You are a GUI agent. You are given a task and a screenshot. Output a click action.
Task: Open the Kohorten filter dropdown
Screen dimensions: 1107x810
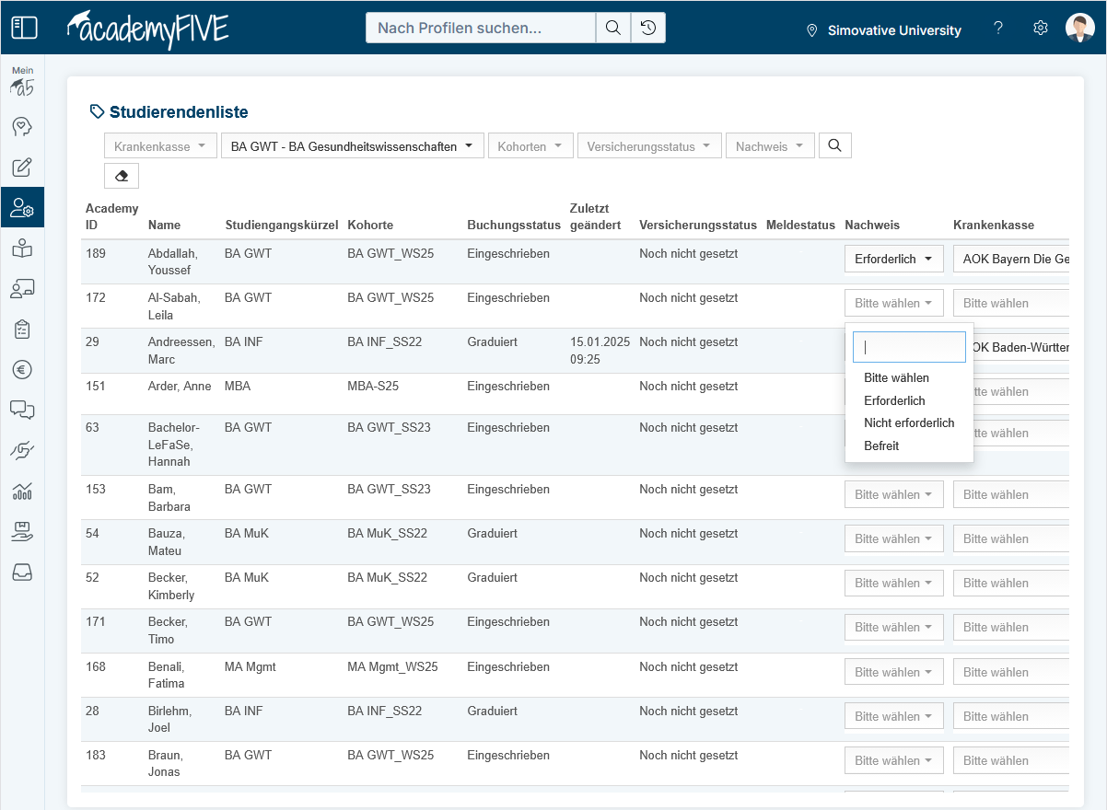coord(530,146)
